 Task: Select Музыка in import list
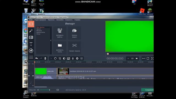point(39,31)
